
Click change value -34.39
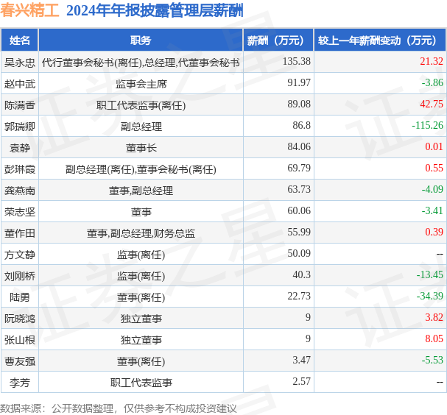coord(430,297)
